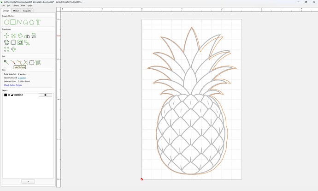
Task: Click the Join Vectors icon
Action: [x=13, y=62]
